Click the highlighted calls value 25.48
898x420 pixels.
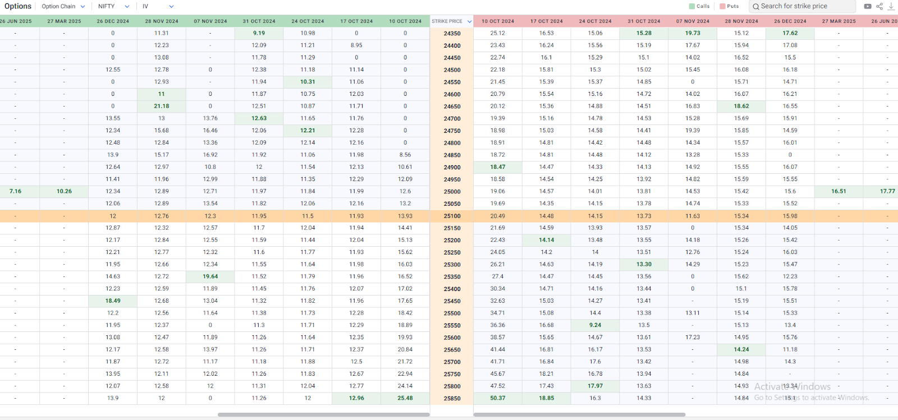tap(405, 398)
